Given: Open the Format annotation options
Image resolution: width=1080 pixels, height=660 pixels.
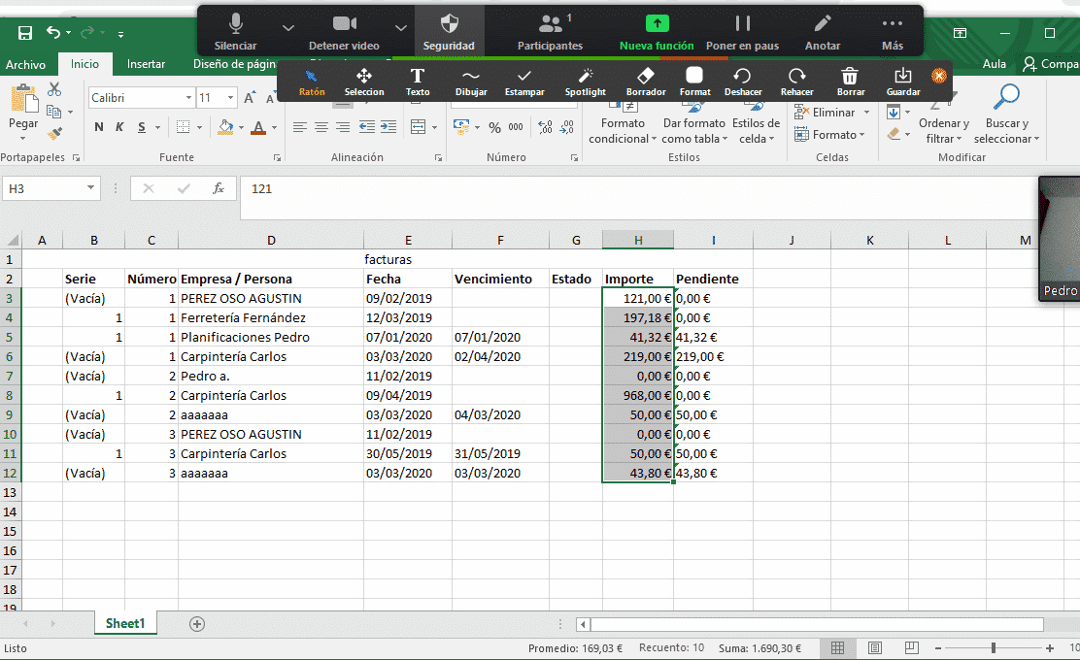Looking at the screenshot, I should (x=695, y=82).
